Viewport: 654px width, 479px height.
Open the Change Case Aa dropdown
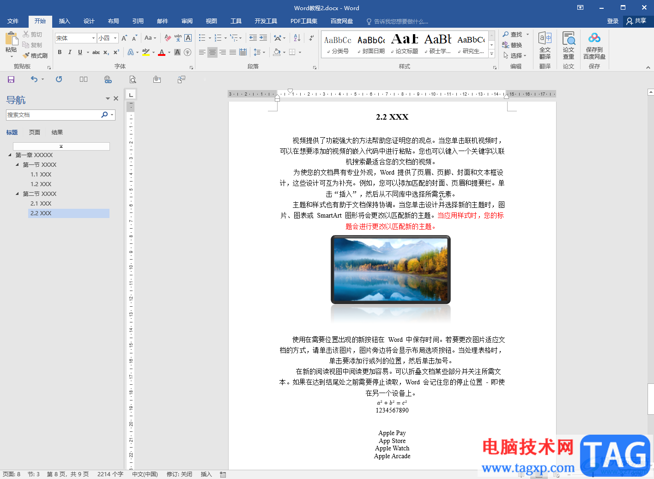[151, 38]
